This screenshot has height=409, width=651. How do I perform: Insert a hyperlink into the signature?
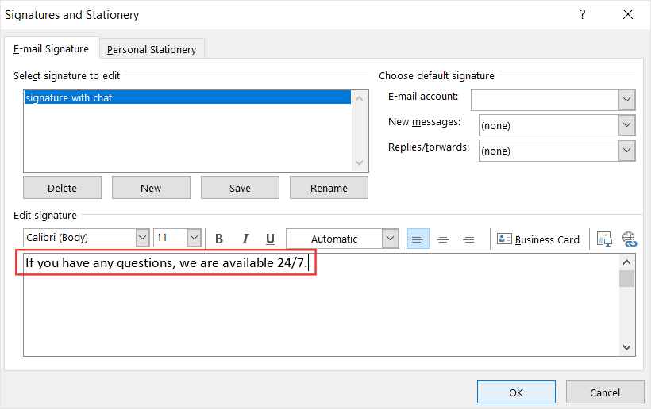[630, 239]
